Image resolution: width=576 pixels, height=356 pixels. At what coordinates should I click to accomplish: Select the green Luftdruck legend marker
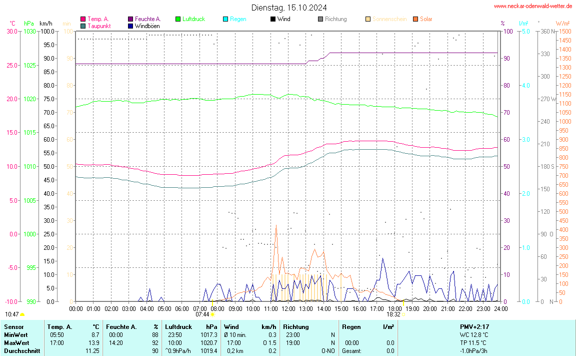point(178,19)
